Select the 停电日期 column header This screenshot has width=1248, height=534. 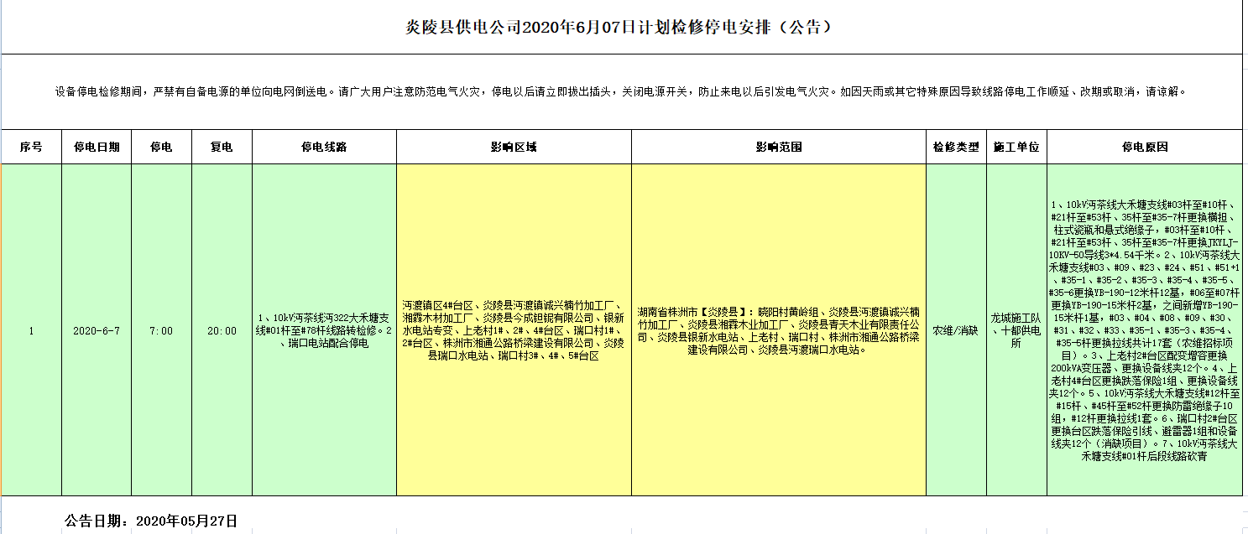[x=97, y=147]
